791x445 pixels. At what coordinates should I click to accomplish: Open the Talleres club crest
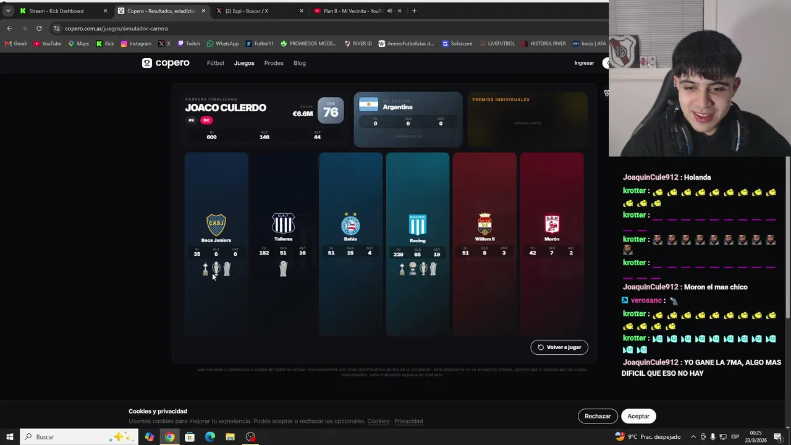click(x=283, y=223)
